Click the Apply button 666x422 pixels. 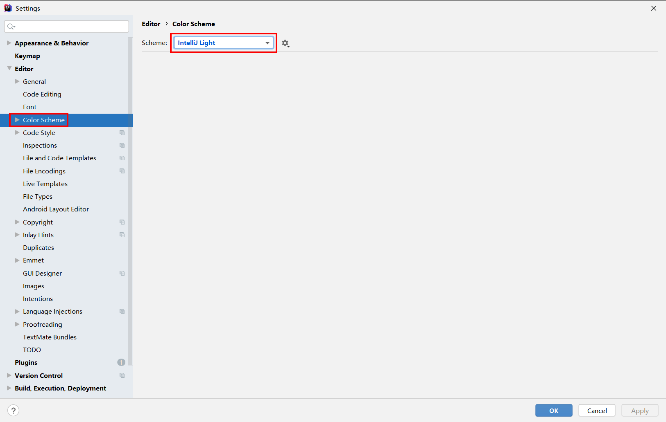coord(640,411)
